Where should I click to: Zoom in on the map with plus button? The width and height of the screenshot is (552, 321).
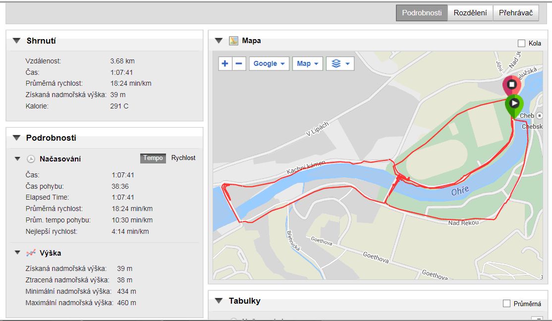[x=225, y=63]
